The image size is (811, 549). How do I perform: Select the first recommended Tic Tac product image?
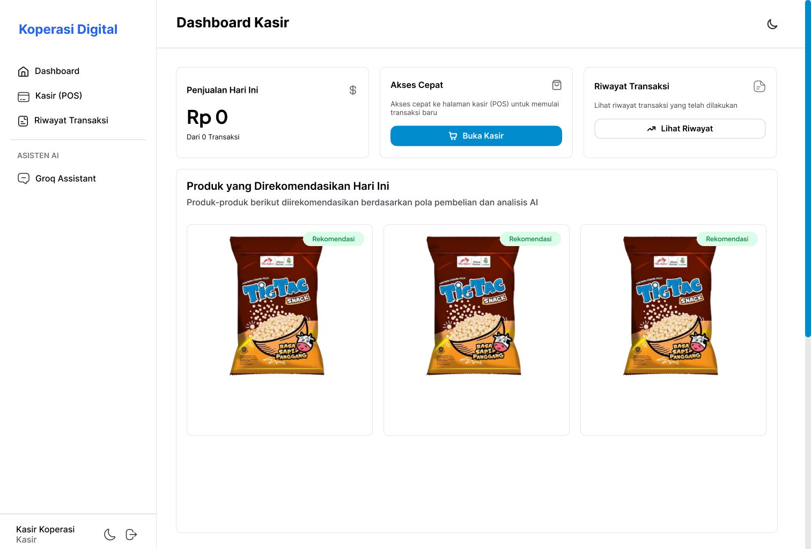277,306
